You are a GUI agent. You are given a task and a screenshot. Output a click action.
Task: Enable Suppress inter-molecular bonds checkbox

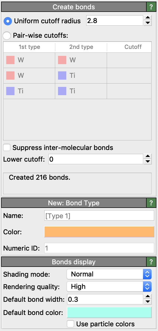pos(7,148)
